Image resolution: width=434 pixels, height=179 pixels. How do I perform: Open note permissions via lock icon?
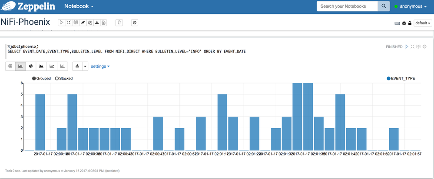click(409, 23)
